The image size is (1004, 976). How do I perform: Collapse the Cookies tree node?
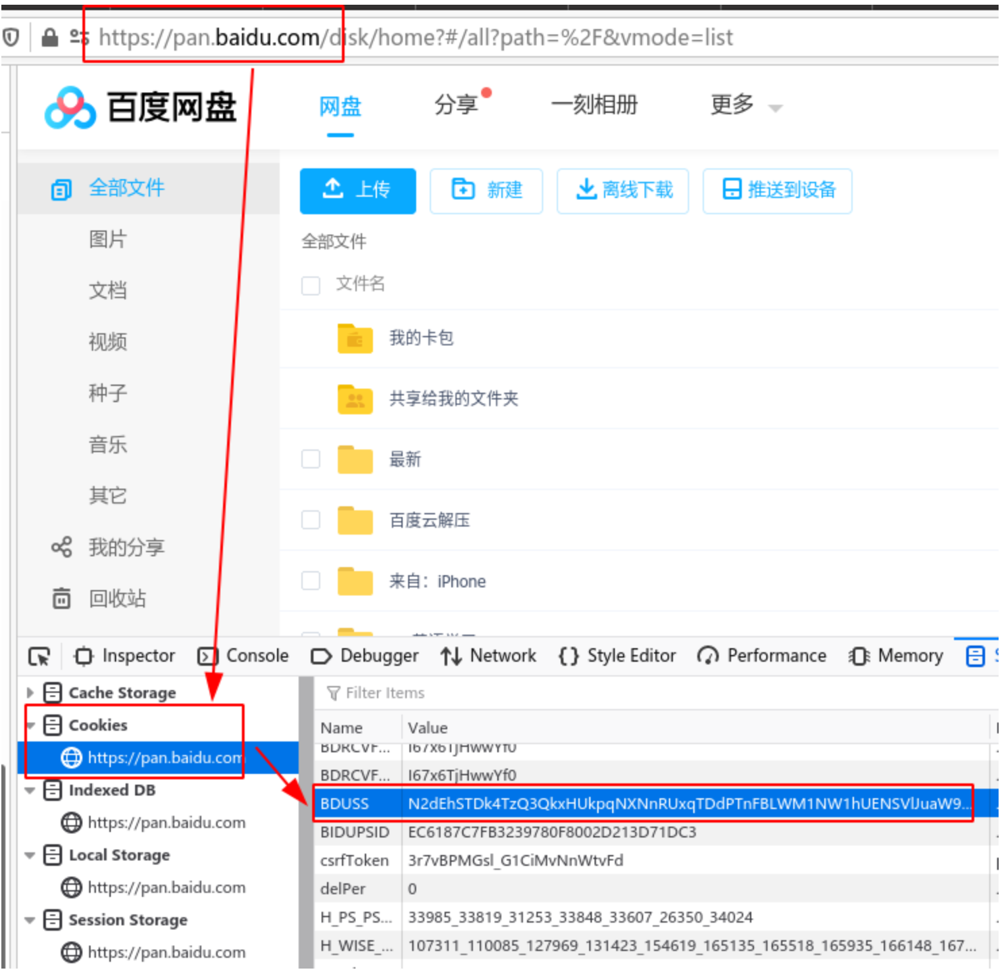30,726
